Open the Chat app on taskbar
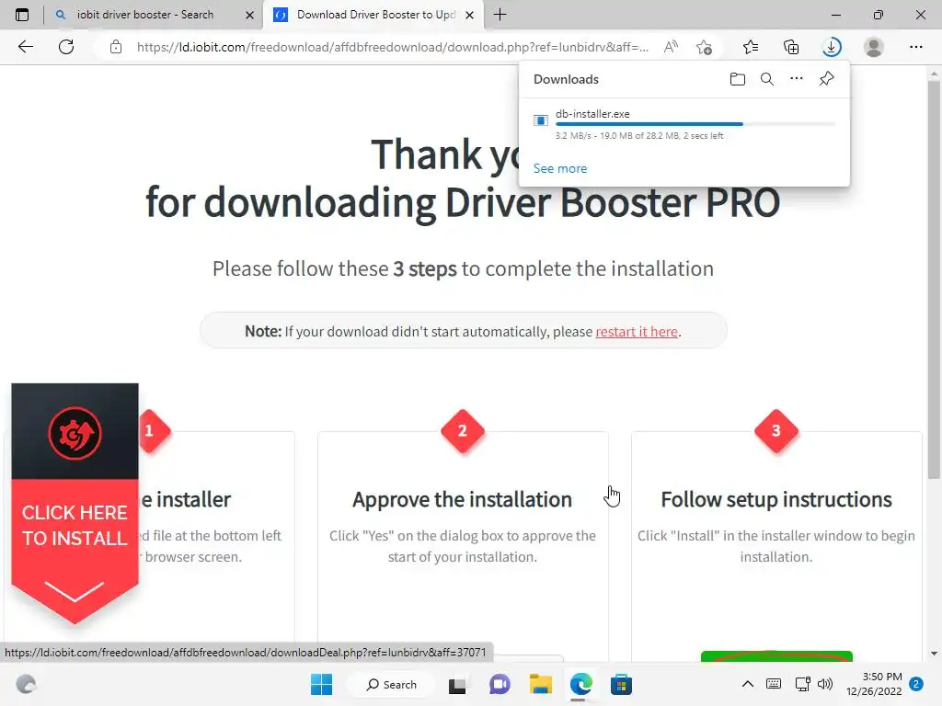Screen dimensions: 942x706 [x=500, y=684]
